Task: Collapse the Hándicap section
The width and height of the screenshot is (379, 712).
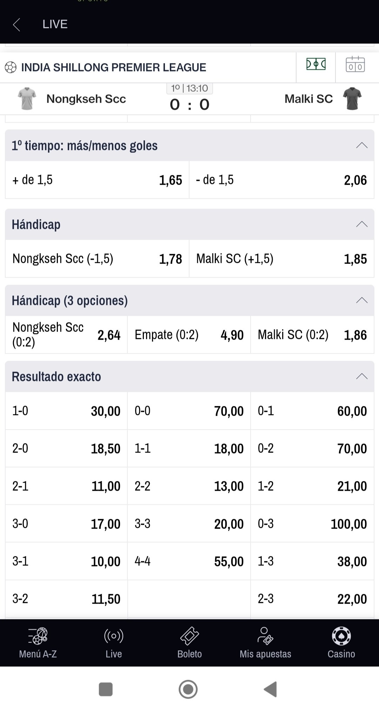Action: [x=362, y=224]
